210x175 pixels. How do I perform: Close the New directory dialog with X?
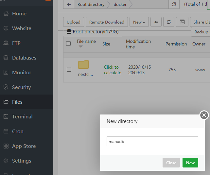(204, 115)
